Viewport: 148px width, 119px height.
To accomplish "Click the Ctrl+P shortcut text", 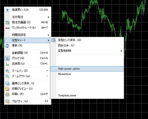I will (x=44, y=94).
